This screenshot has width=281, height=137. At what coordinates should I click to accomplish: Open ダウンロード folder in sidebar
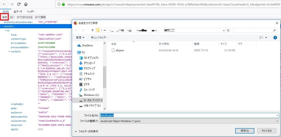click(87, 63)
